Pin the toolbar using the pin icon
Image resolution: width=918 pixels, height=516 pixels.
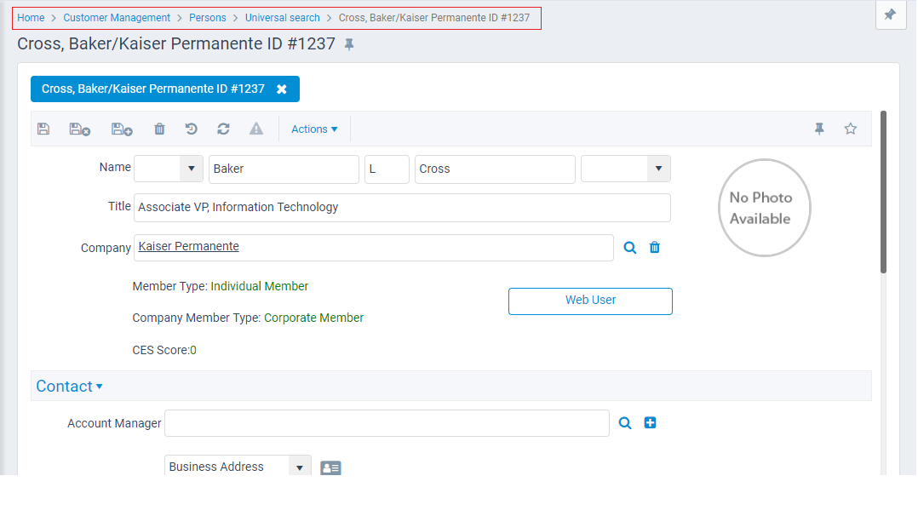pyautogui.click(x=818, y=129)
